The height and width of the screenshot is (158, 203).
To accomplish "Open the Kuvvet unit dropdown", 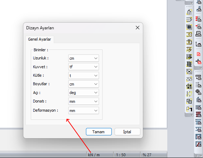I will click(x=83, y=67).
